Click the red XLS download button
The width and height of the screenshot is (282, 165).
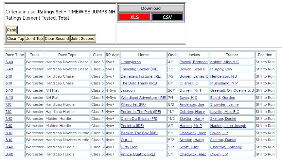click(x=134, y=17)
